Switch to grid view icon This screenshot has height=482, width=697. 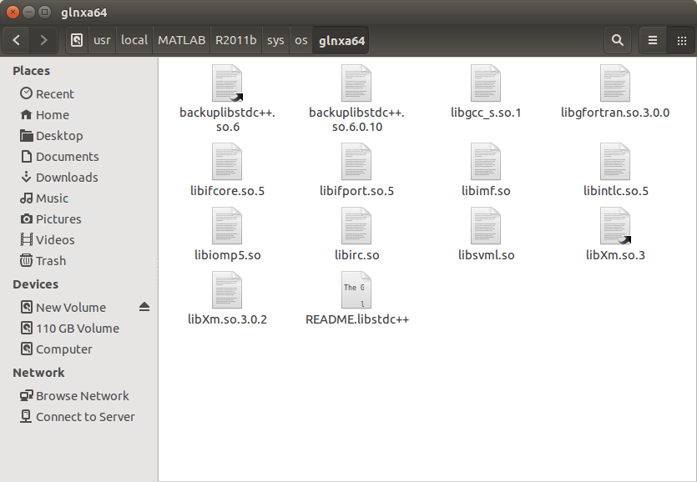pyautogui.click(x=679, y=39)
